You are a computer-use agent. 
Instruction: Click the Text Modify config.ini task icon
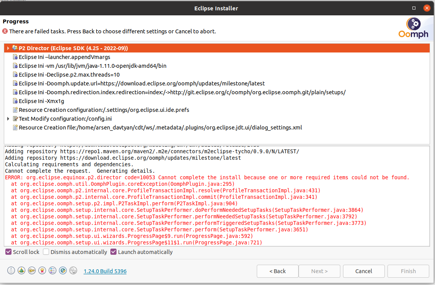point(15,119)
